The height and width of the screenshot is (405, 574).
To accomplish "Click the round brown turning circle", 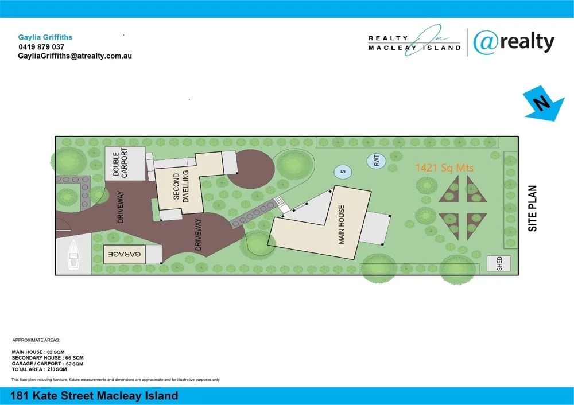I will (251, 169).
